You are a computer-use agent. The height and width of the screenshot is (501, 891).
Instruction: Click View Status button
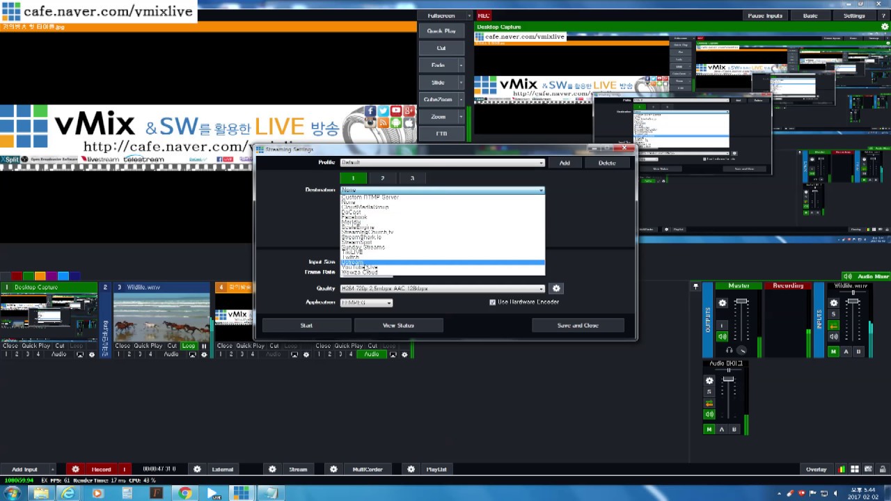pyautogui.click(x=398, y=325)
